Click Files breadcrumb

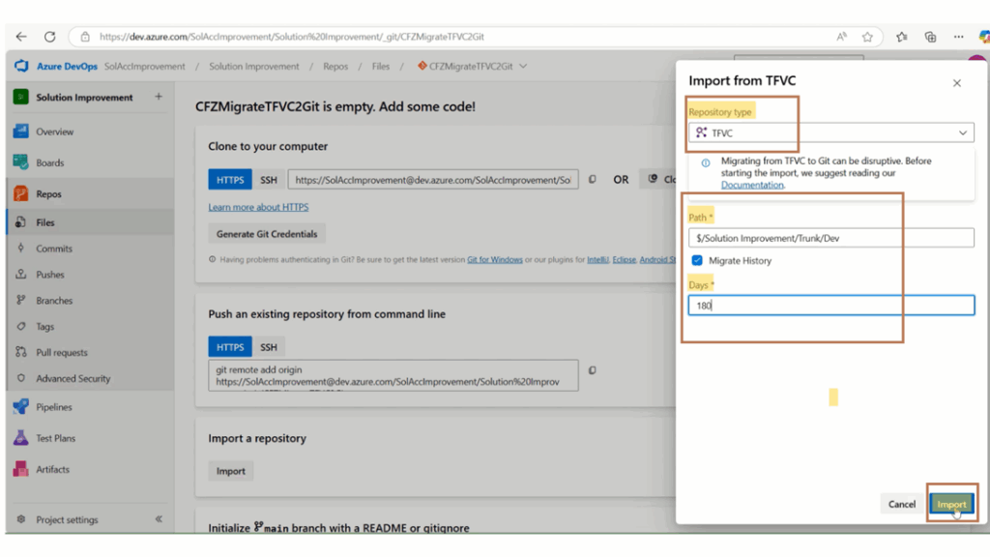[381, 66]
